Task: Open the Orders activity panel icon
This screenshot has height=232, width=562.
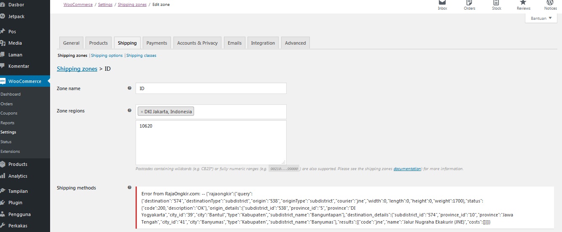Action: click(469, 3)
